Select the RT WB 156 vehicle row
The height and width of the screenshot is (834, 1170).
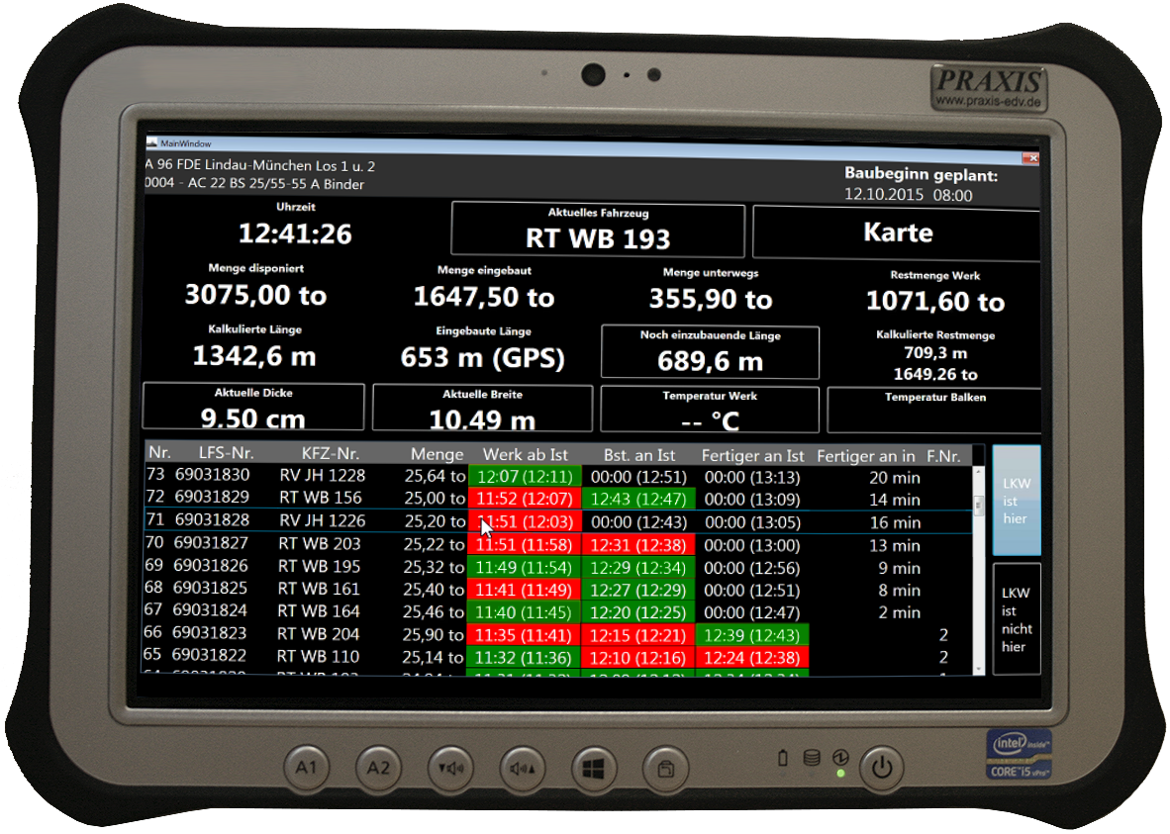point(556,499)
